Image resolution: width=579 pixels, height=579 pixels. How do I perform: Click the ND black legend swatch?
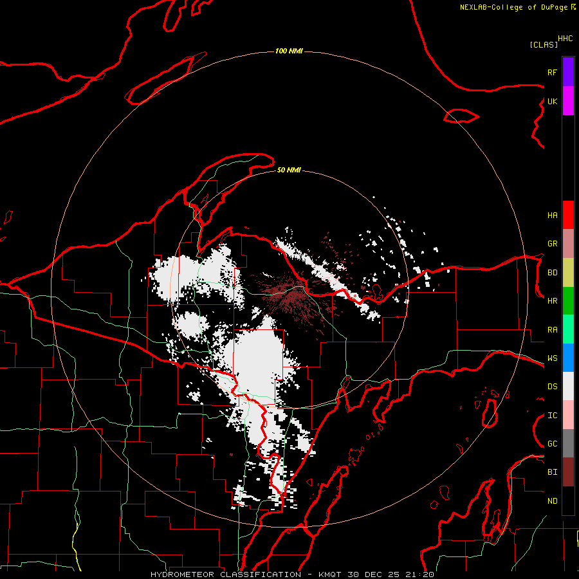point(568,501)
